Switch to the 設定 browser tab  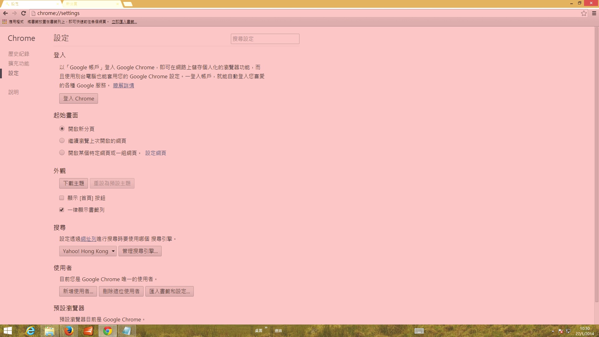[x=31, y=4]
